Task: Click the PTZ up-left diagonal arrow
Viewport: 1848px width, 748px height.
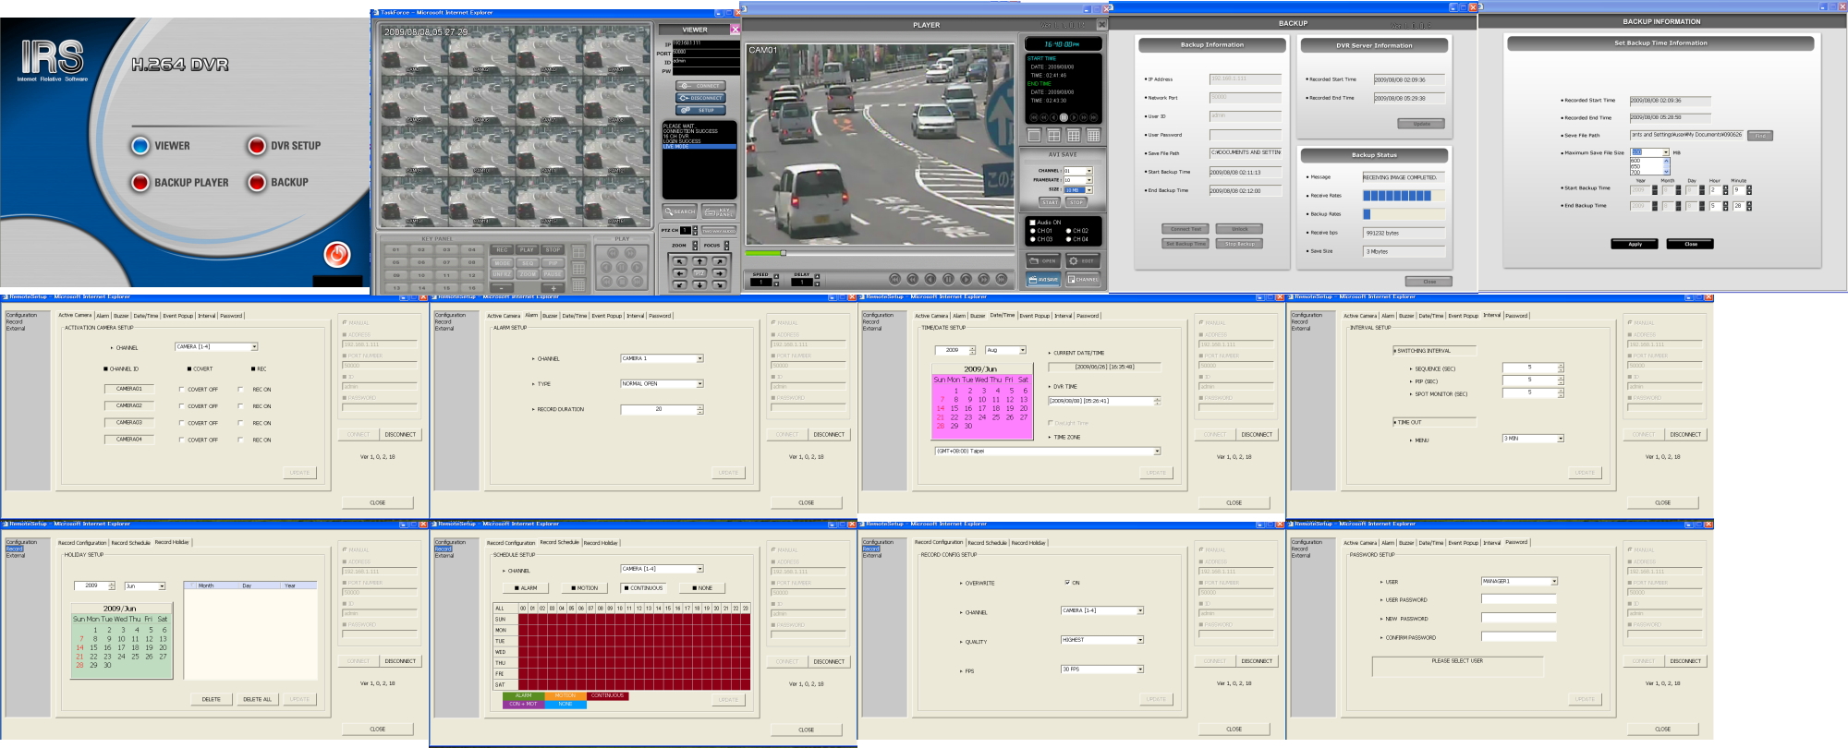Action: click(679, 261)
